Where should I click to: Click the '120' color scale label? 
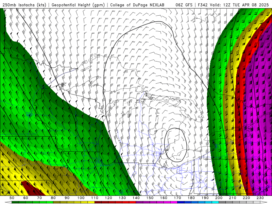108,198
